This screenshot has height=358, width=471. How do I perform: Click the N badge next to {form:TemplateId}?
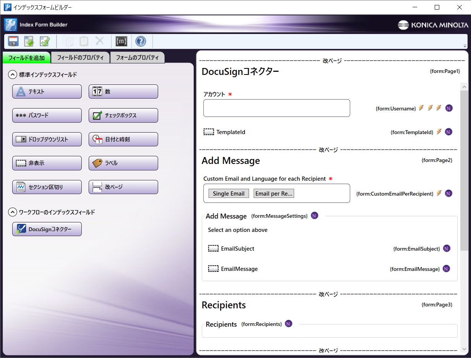coord(449,132)
